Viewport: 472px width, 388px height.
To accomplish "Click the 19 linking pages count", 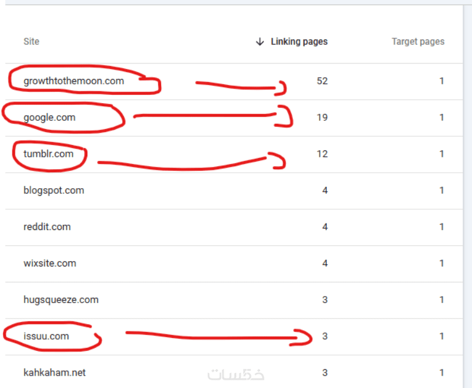I will (322, 118).
